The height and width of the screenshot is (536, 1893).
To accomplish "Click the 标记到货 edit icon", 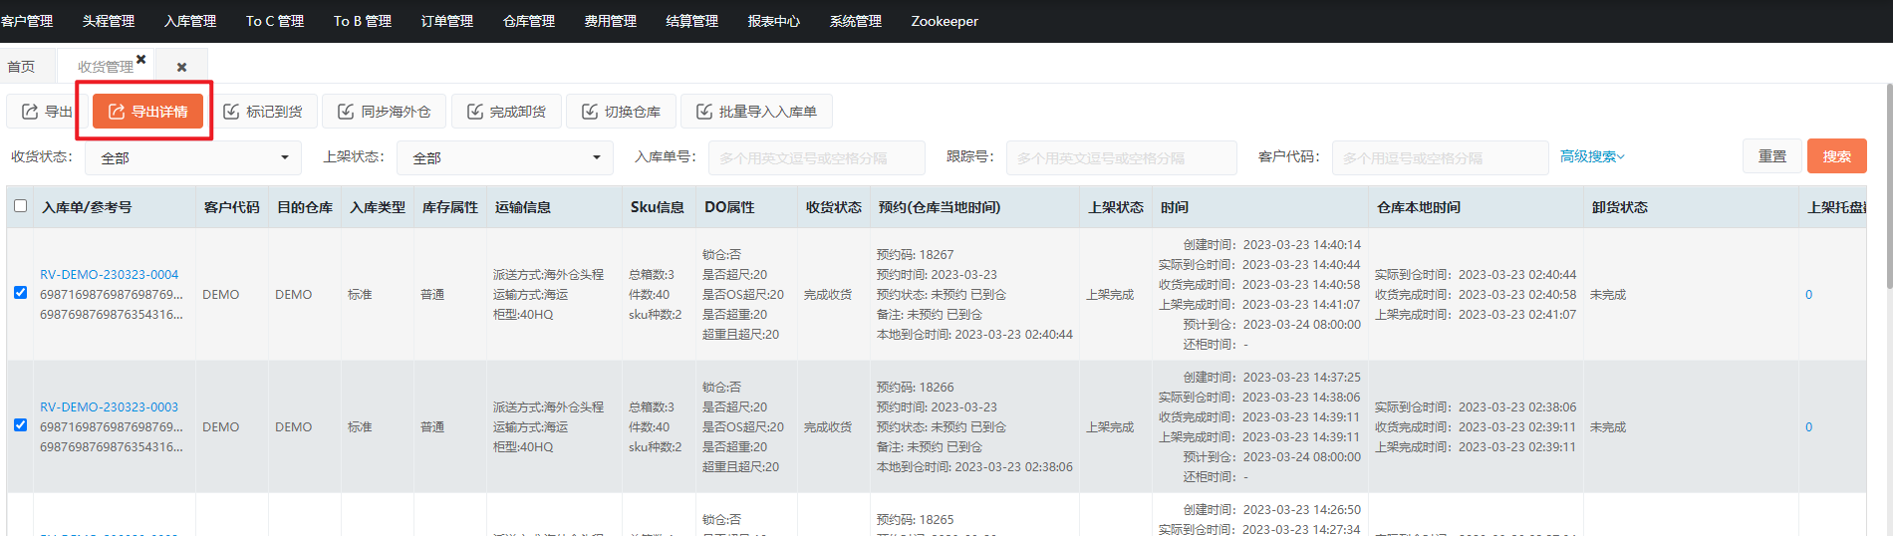I will 231,112.
